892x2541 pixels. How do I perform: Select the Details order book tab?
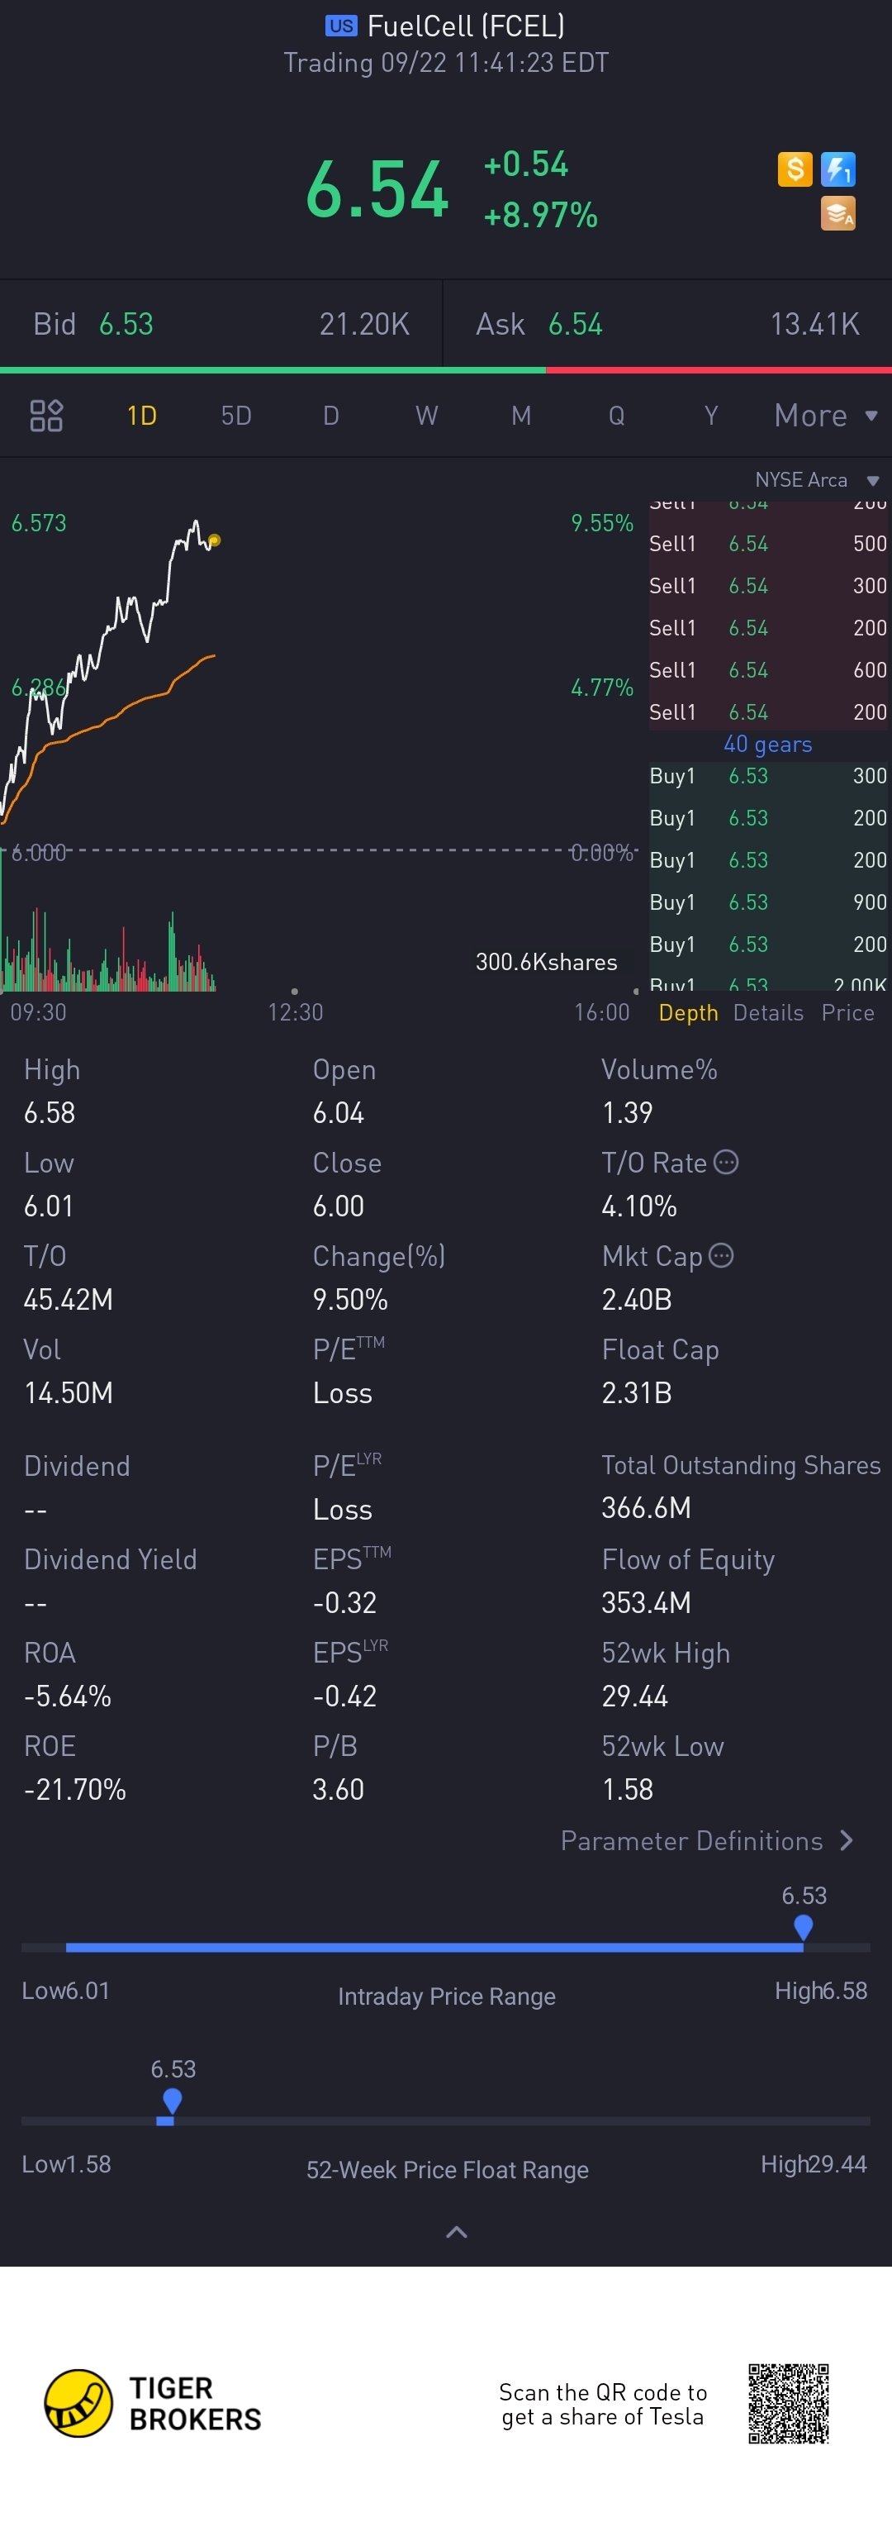coord(768,1013)
